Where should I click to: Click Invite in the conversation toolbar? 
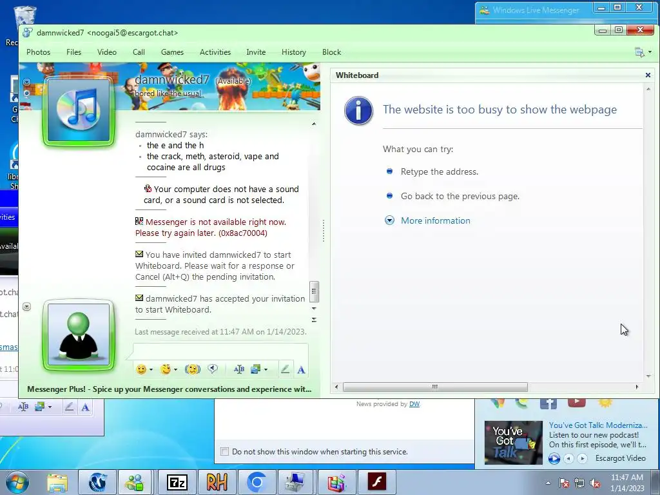point(256,52)
